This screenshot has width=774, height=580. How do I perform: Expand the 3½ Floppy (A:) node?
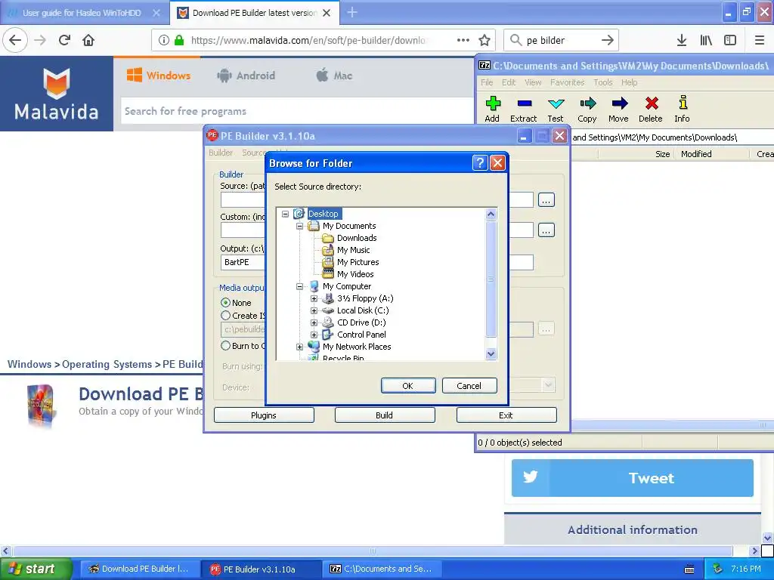[x=314, y=298]
